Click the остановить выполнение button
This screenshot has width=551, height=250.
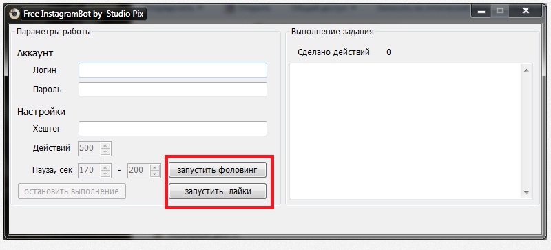coord(72,191)
